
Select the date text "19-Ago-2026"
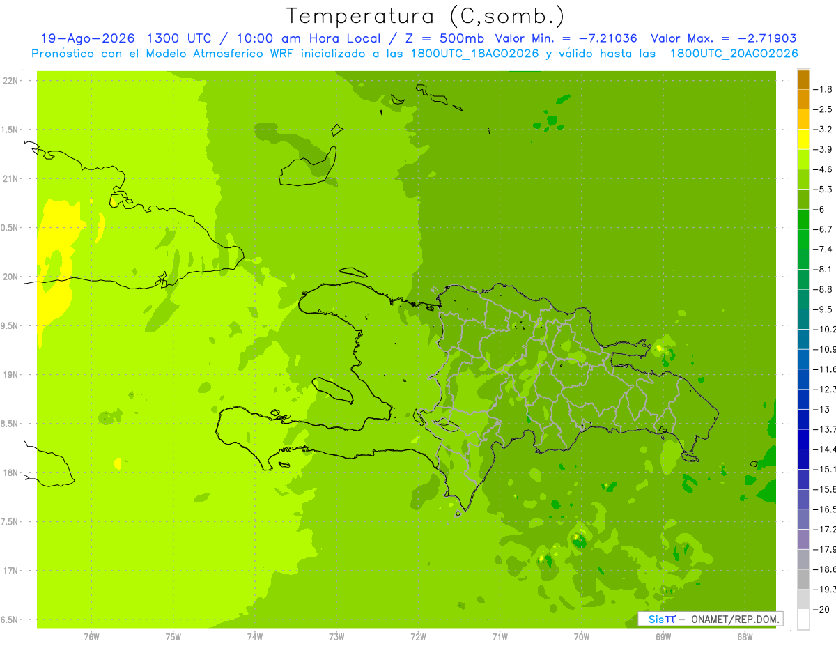point(87,38)
